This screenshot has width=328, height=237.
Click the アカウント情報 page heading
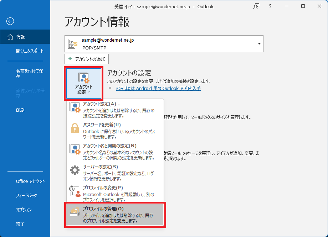(97, 22)
